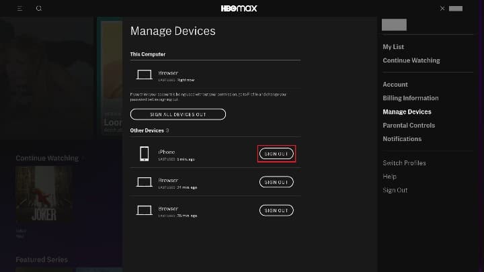Open the hamburger menu icon
The height and width of the screenshot is (272, 484).
[19, 8]
